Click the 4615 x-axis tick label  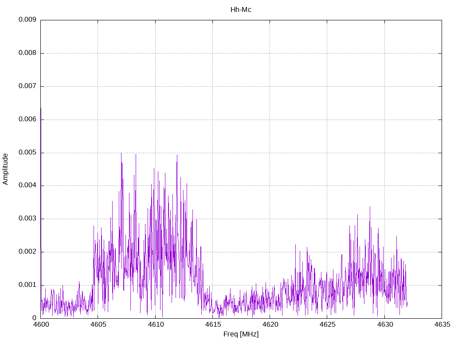[212, 325]
